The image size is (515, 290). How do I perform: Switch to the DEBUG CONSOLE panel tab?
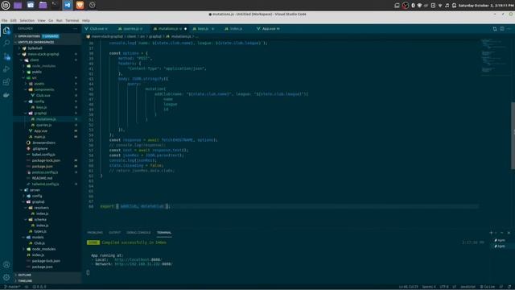138,233
